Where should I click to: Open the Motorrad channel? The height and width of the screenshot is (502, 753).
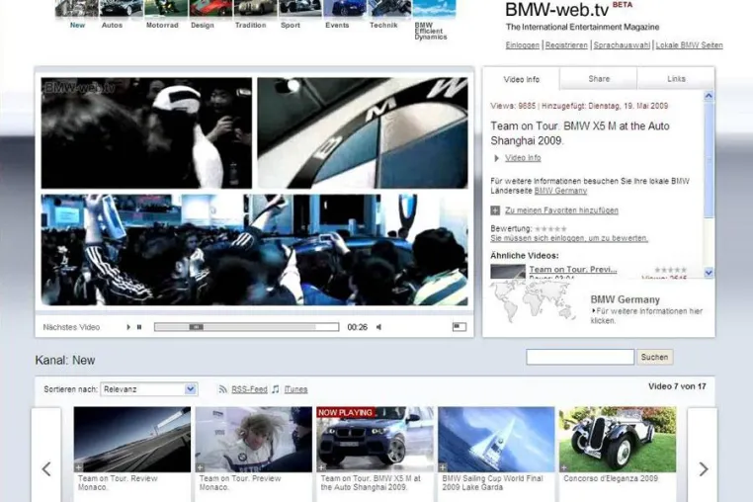coord(162,25)
